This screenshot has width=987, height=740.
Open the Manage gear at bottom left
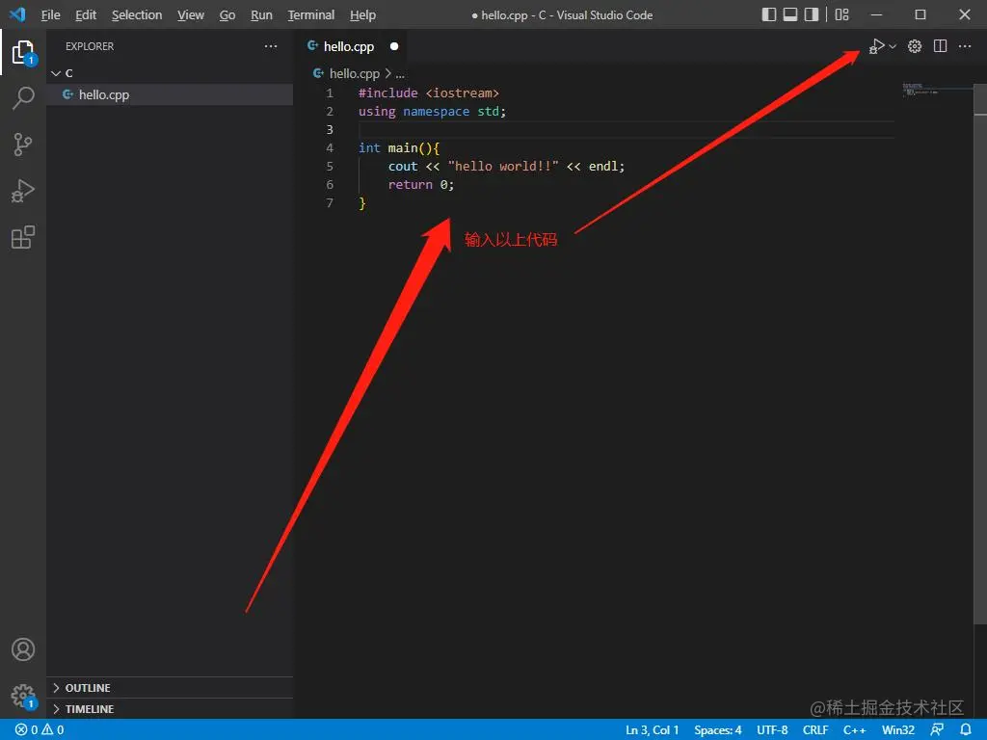pyautogui.click(x=23, y=696)
